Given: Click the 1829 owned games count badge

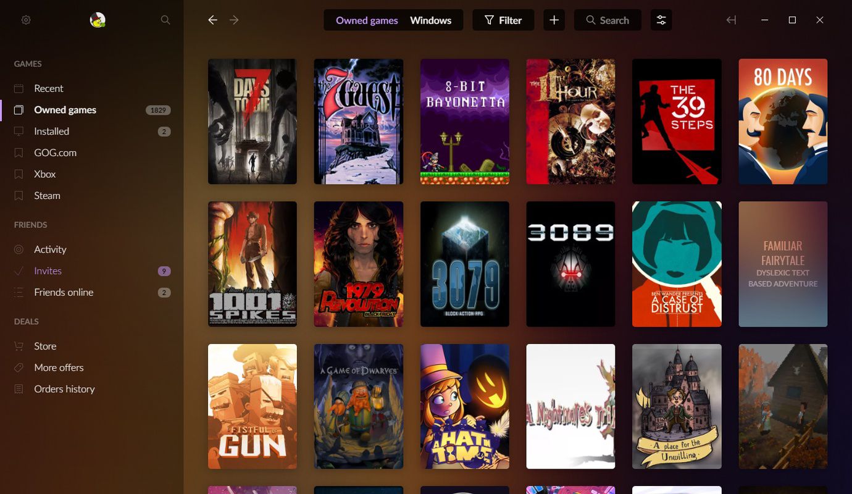Looking at the screenshot, I should 158,110.
